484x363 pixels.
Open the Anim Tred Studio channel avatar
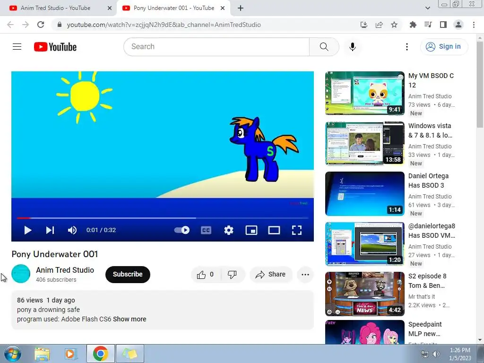[x=21, y=274]
